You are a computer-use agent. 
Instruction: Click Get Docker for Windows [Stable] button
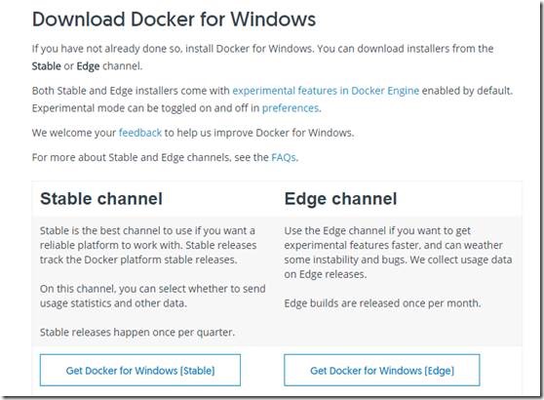(x=140, y=370)
